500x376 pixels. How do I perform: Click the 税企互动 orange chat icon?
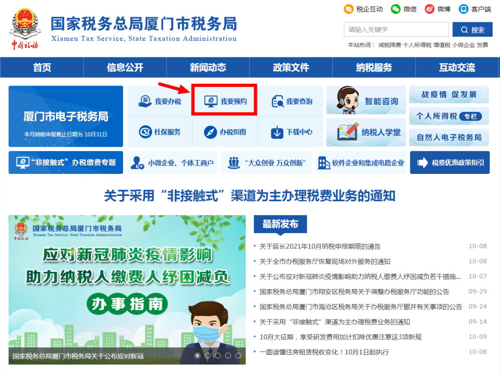pyautogui.click(x=349, y=9)
